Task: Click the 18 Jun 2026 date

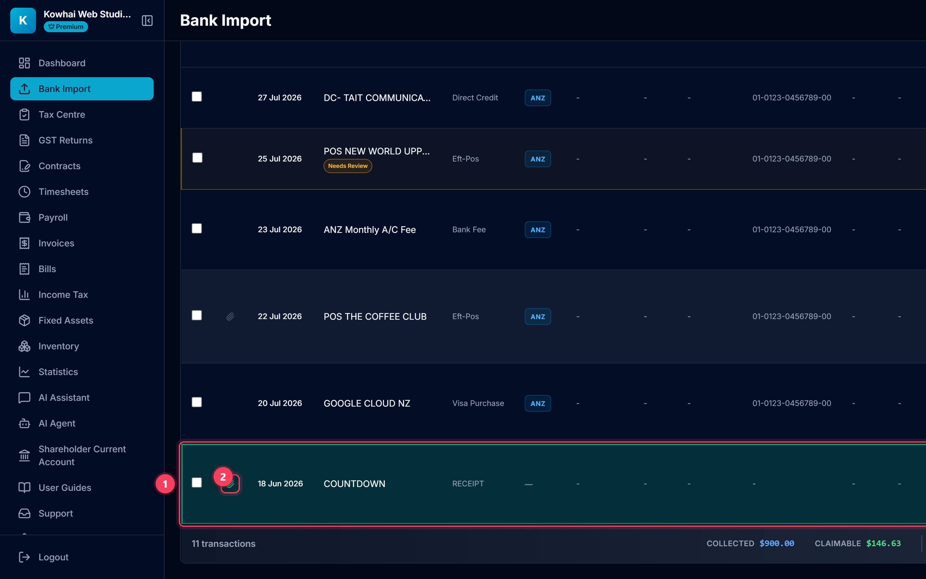Action: pos(280,484)
